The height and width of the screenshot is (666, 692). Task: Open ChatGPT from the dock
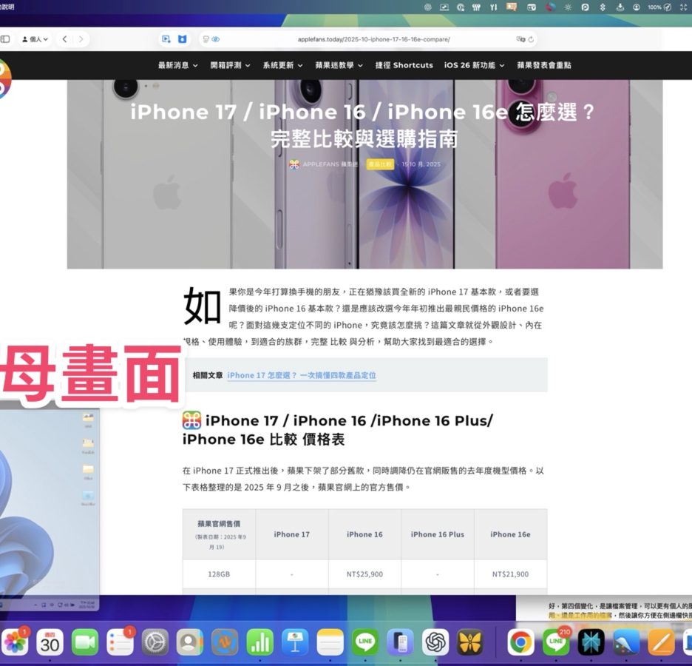pyautogui.click(x=435, y=642)
